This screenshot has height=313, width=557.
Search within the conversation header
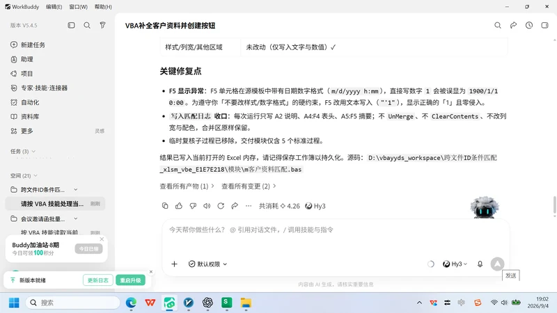498,25
